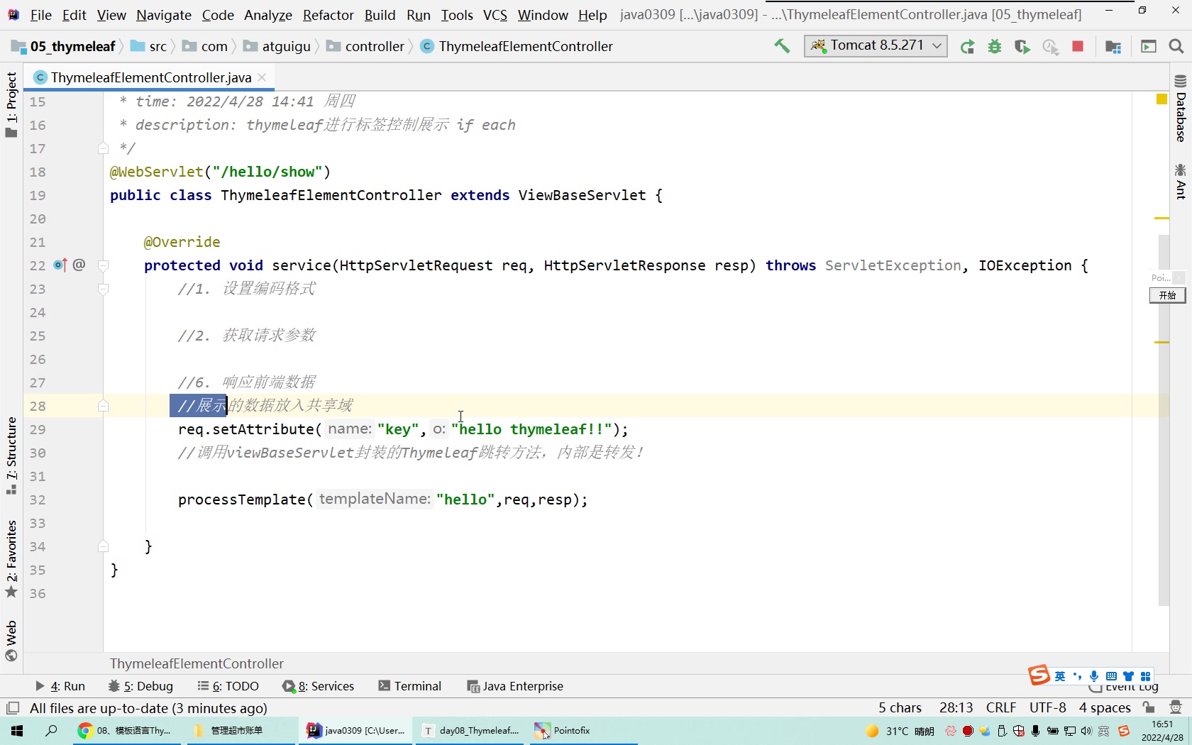Click Windows taskbar search icon
Screen dimensions: 1192x745
coord(51,731)
